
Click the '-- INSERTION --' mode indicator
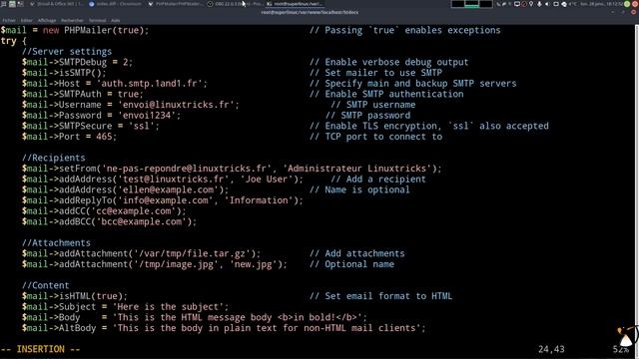click(40, 349)
